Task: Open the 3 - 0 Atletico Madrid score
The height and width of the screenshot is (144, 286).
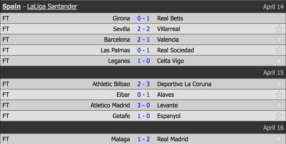Action: (144, 105)
